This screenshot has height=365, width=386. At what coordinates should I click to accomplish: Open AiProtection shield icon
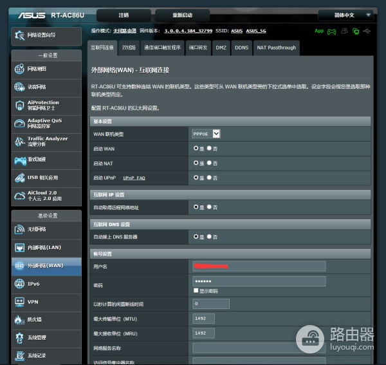pos(19,105)
